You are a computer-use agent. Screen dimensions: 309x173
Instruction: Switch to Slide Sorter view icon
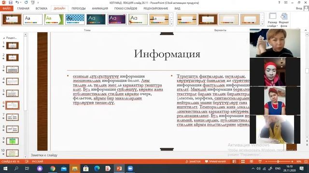coord(243,161)
